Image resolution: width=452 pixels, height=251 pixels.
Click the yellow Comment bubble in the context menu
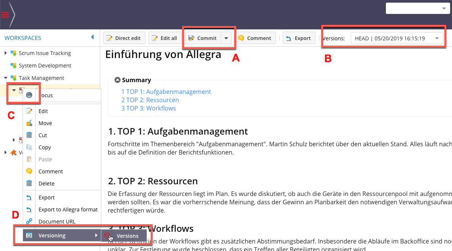(29, 171)
